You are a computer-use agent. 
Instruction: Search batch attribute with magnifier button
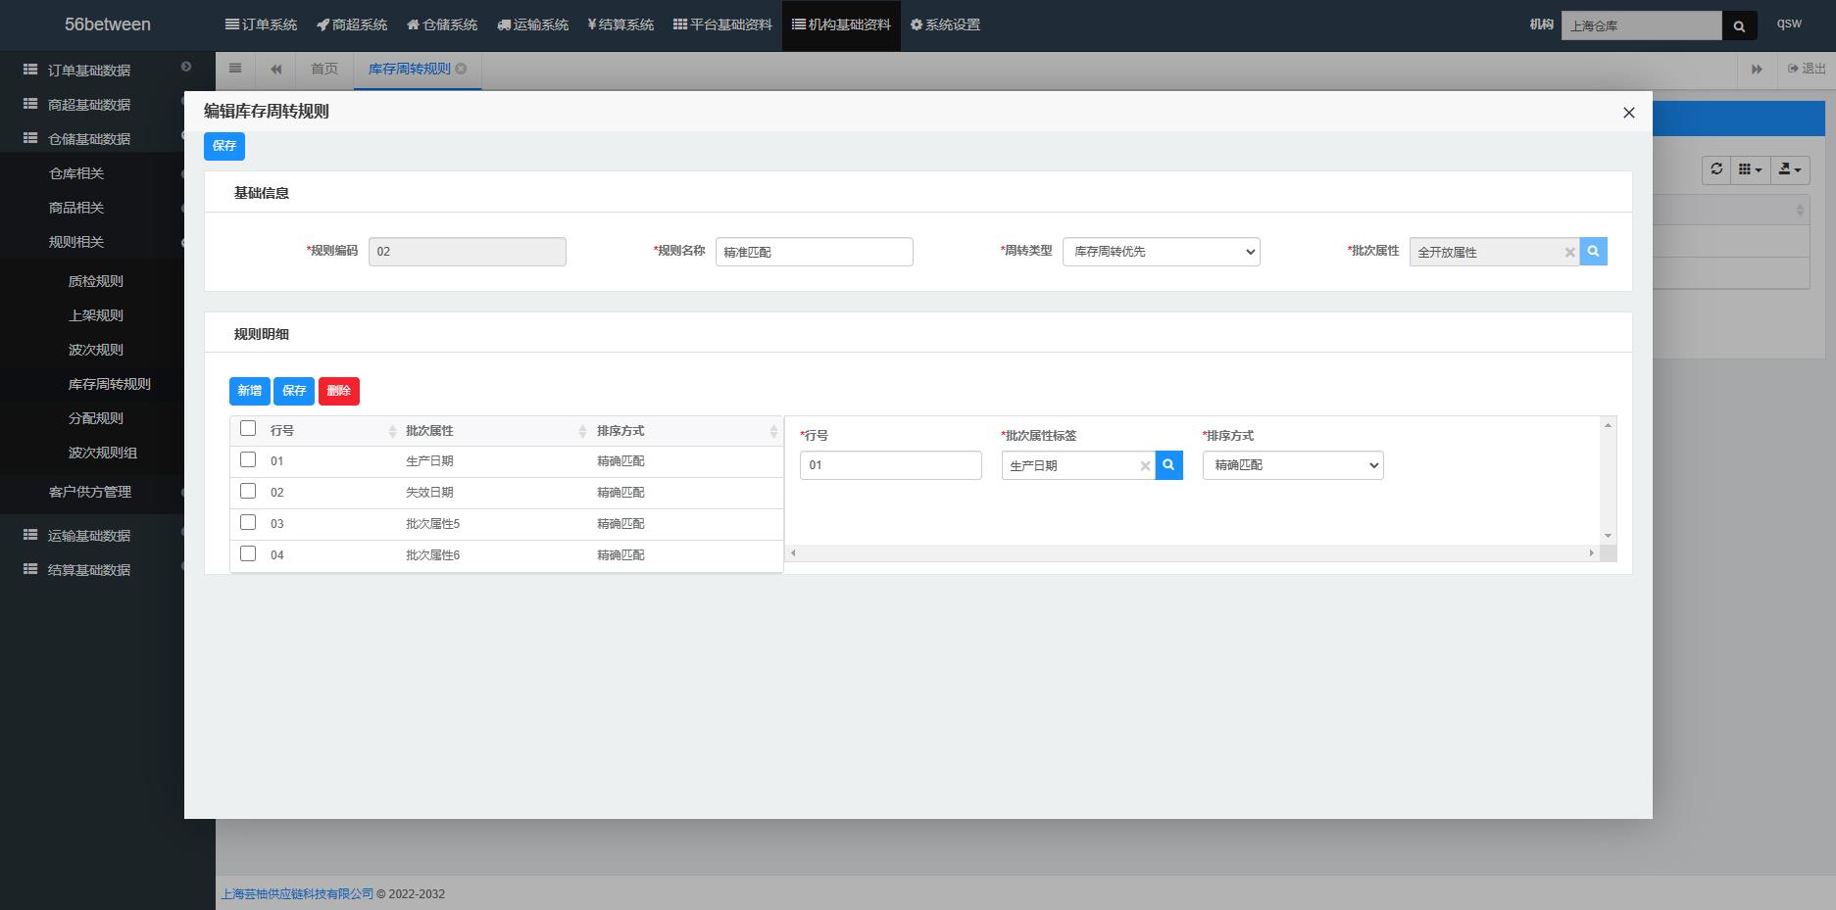tap(1593, 252)
